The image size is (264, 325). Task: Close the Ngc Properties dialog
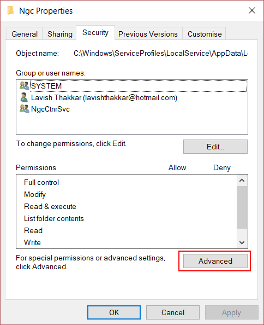pos(252,10)
